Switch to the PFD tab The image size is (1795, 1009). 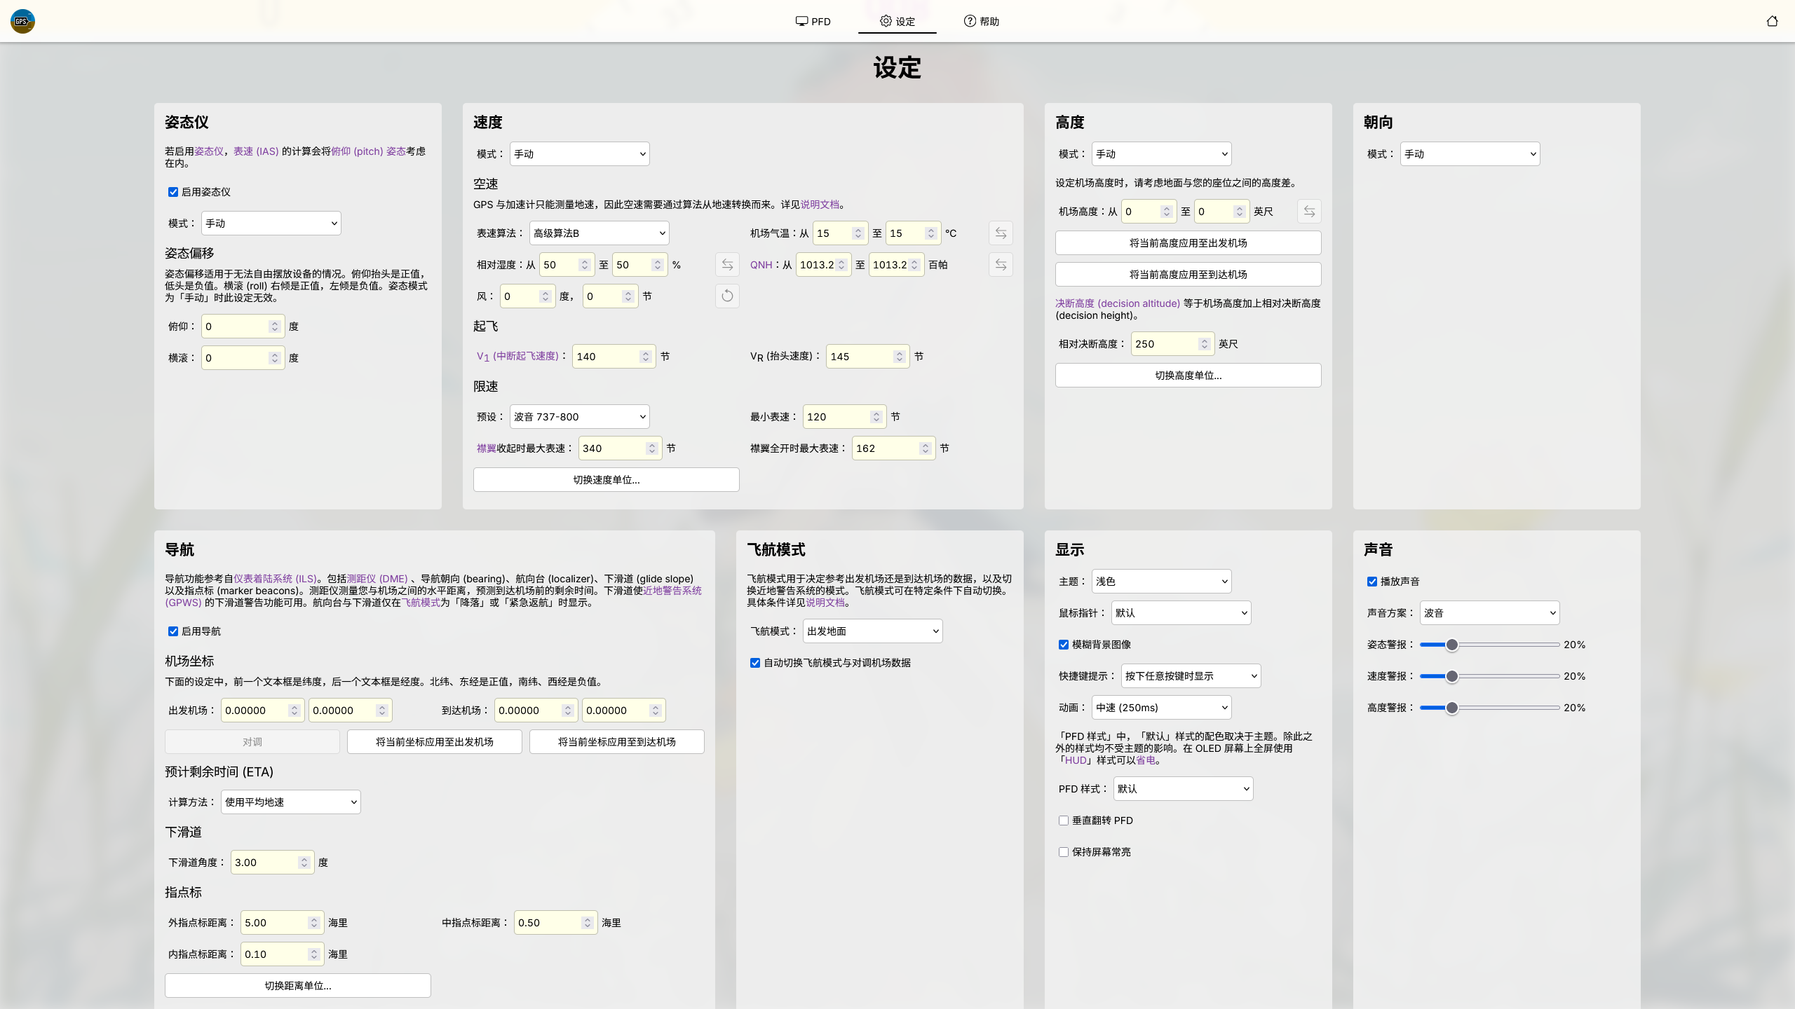tap(813, 21)
